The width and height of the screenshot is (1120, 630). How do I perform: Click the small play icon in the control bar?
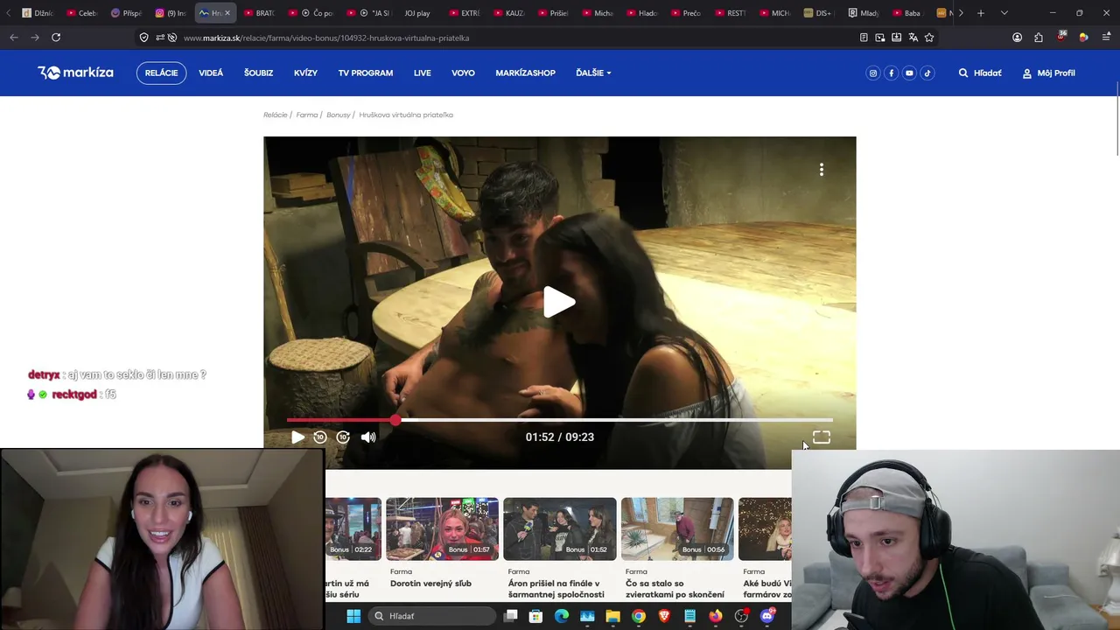click(x=297, y=437)
